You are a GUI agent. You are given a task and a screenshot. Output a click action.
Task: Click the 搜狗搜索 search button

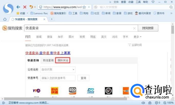(x=148, y=28)
